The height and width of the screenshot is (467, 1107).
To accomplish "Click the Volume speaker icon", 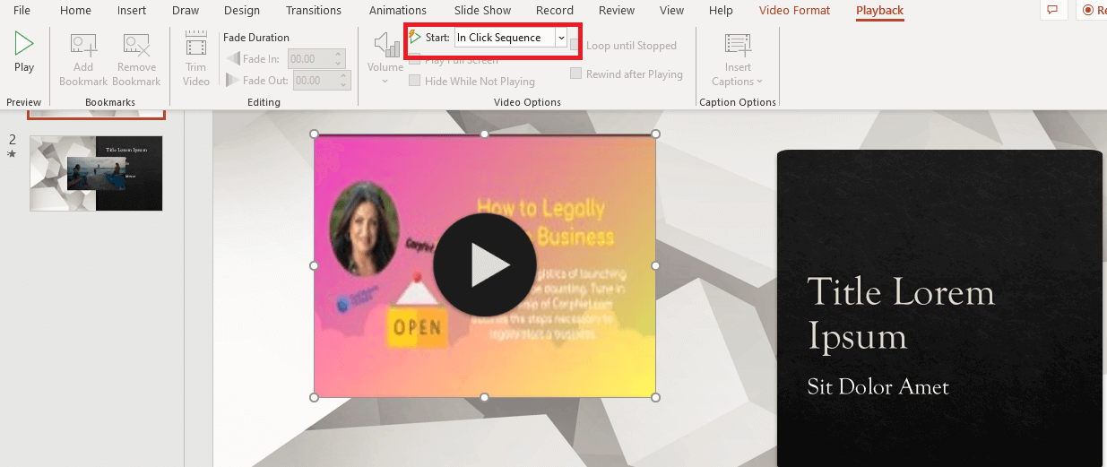I will 386,45.
